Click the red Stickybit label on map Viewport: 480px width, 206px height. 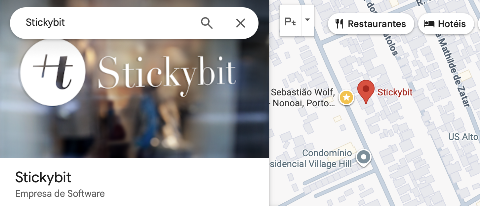pos(395,92)
